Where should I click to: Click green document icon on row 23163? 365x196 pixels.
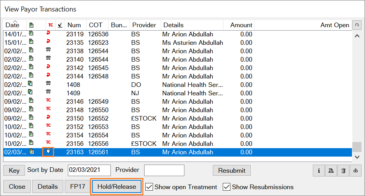click(x=31, y=151)
